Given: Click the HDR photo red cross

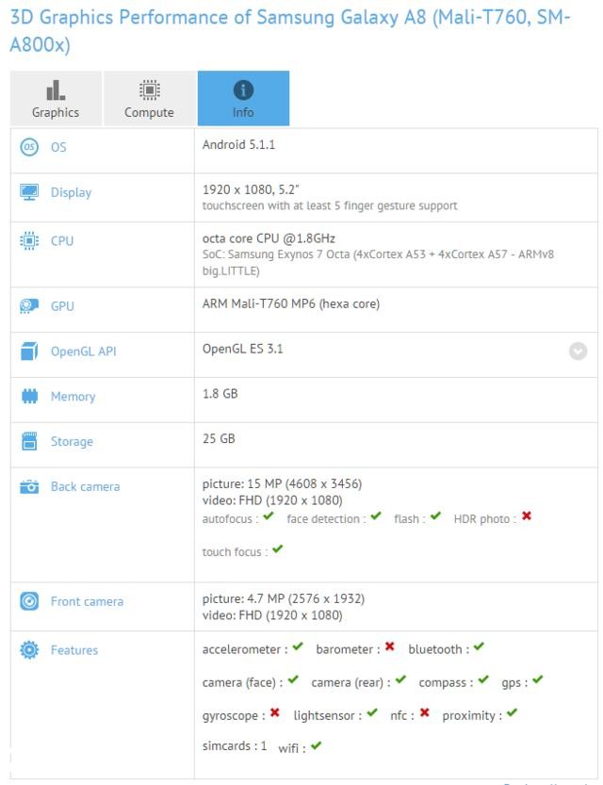Looking at the screenshot, I should (527, 515).
